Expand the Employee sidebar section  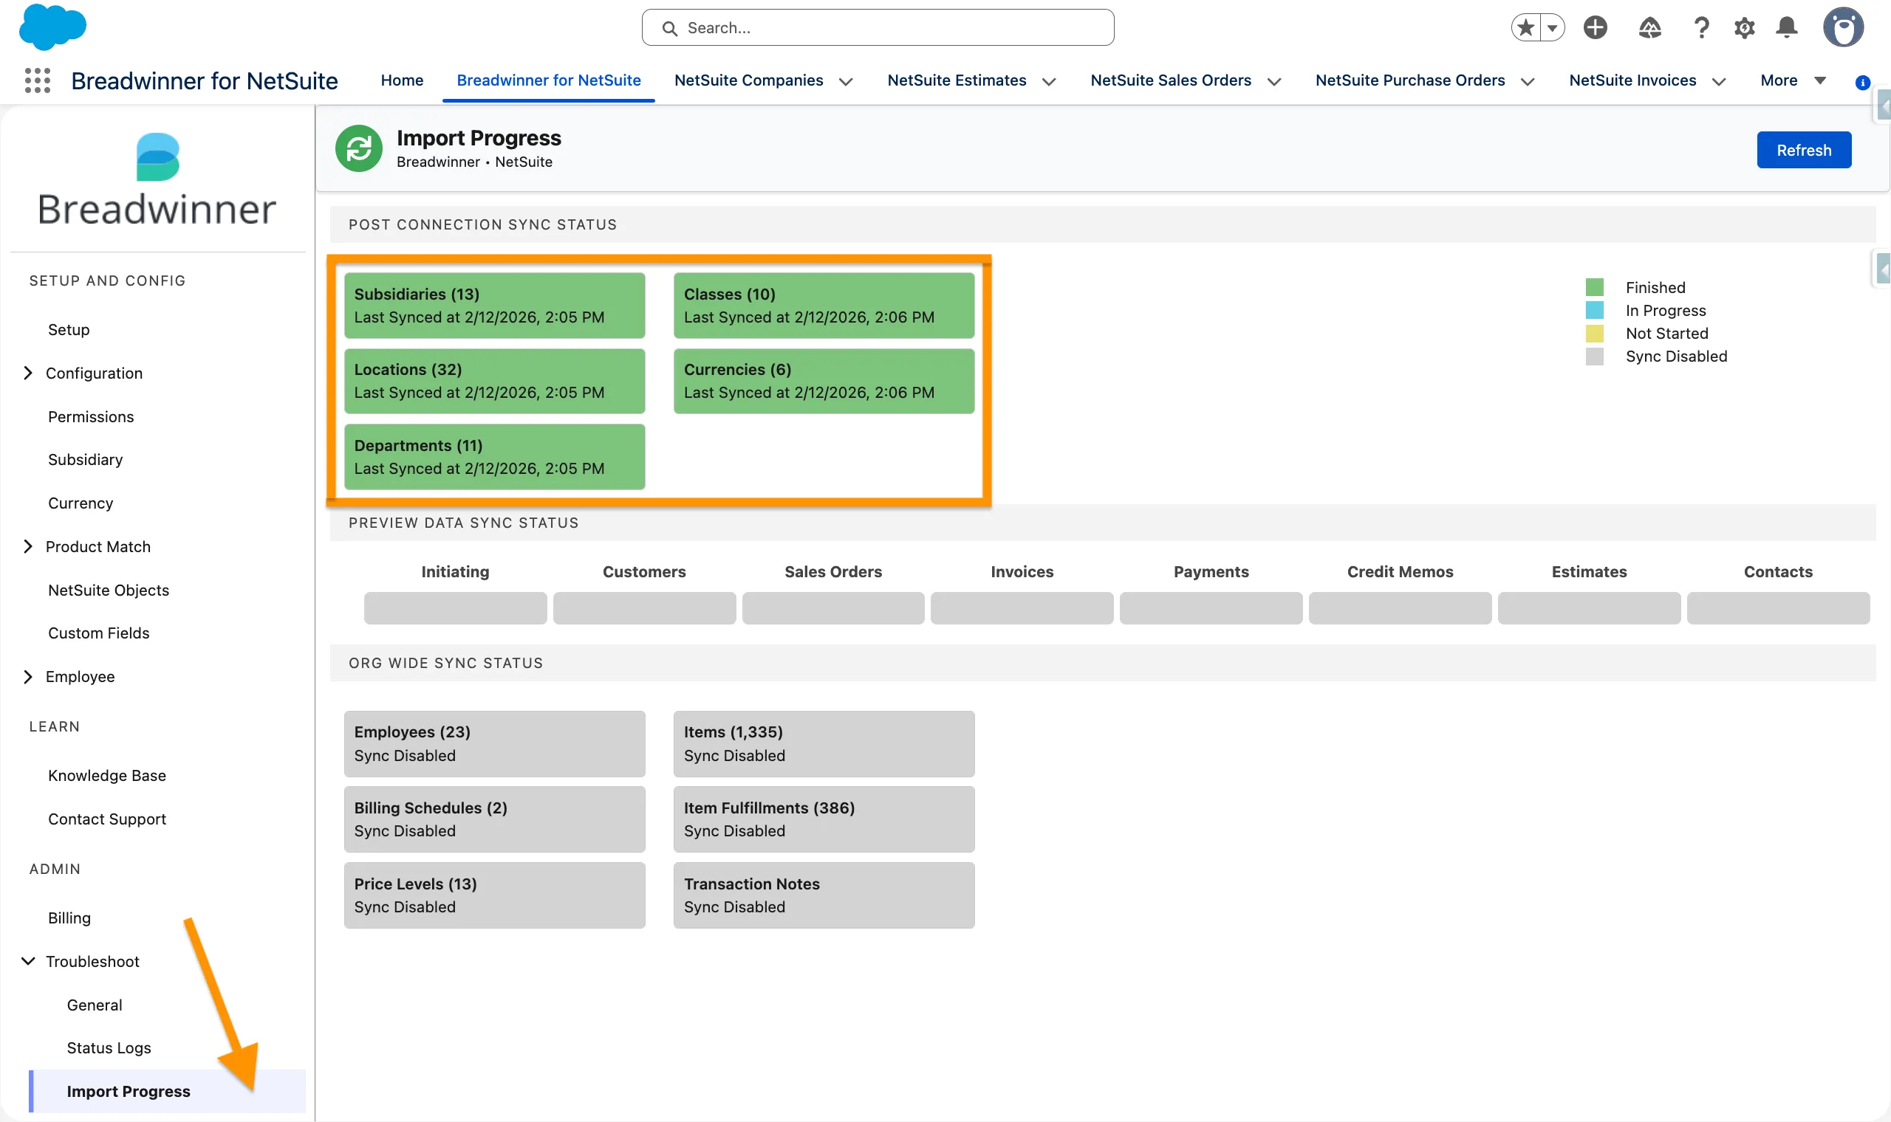(x=28, y=676)
